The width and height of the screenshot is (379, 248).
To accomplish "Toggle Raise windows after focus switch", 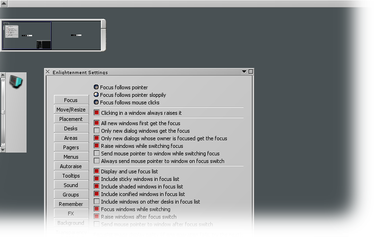I will pyautogui.click(x=97, y=216).
